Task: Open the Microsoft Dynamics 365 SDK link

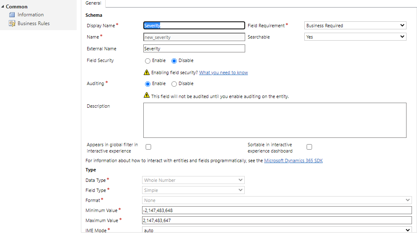Action: tap(293, 161)
